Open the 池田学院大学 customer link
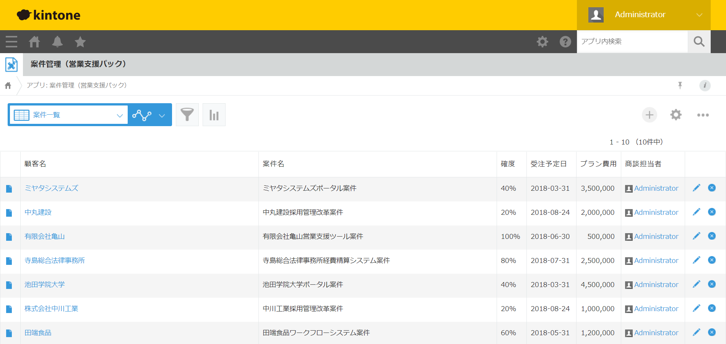Screen dimensions: 726x344 pyautogui.click(x=45, y=284)
